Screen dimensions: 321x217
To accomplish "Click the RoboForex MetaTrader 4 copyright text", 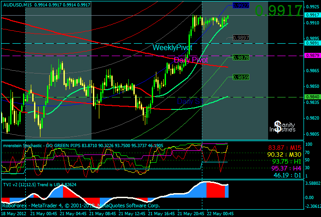I will point(80,206).
